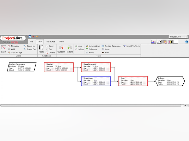This screenshot has height=141, width=189.
Task: Open the help question mark icon
Action: pos(186,42)
